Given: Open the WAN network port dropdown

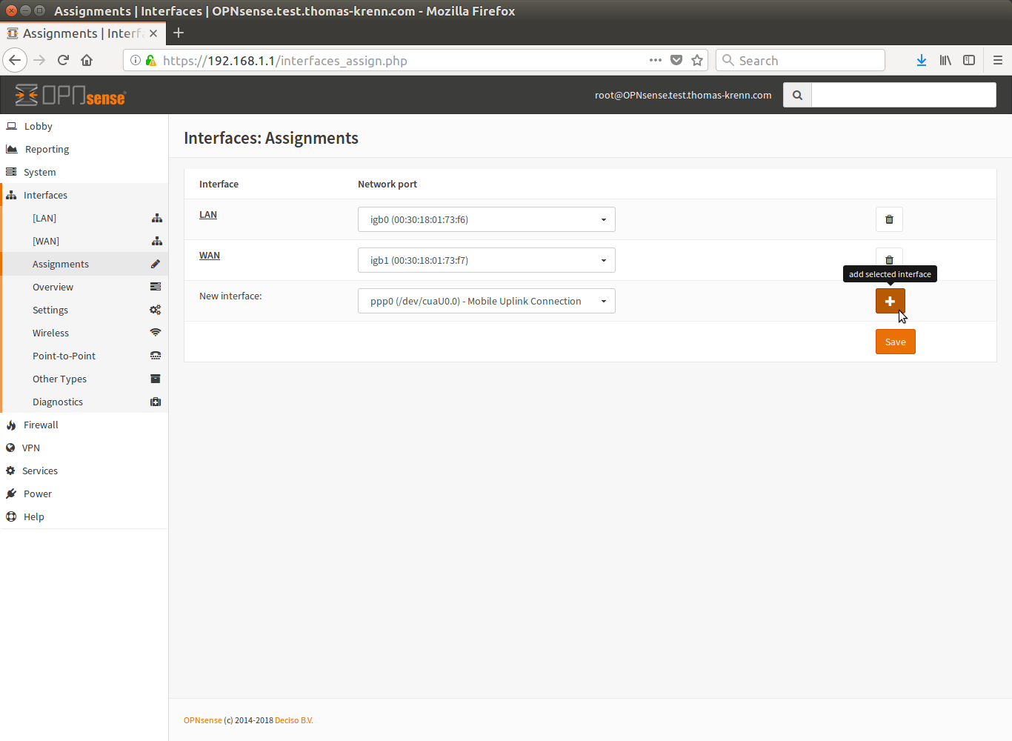Looking at the screenshot, I should click(x=486, y=260).
